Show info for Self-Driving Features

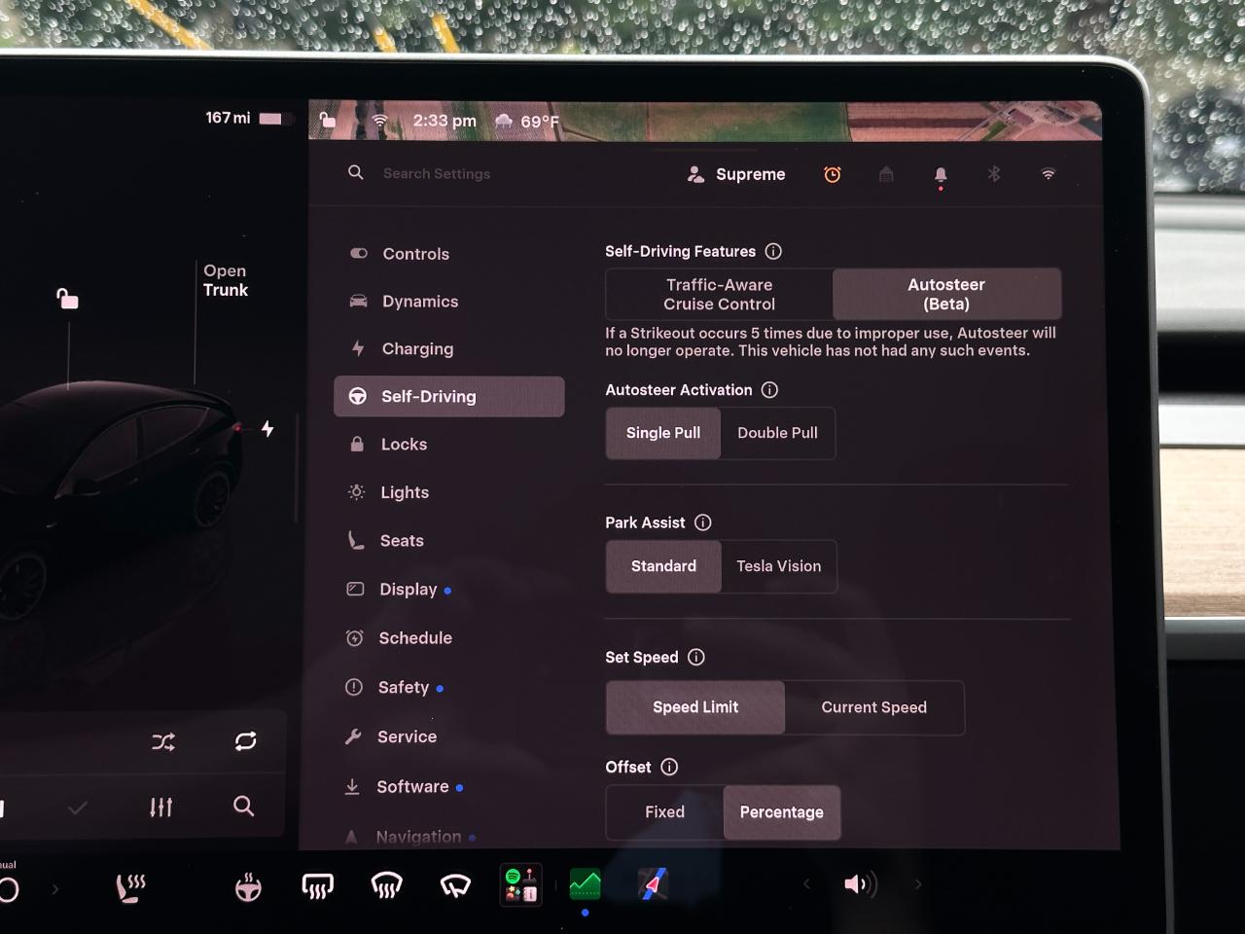click(773, 251)
